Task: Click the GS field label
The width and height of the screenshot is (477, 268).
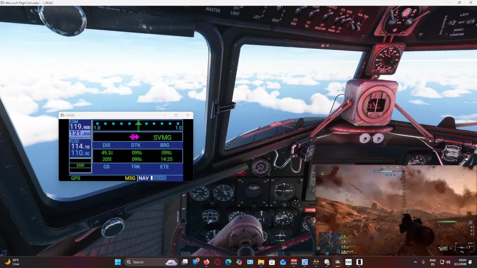Action: coord(107,167)
